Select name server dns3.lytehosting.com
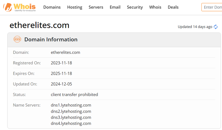This screenshot has width=222, height=130. [x=71, y=117]
